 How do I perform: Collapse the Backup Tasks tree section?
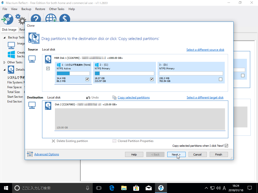pyautogui.click(x=5, y=38)
